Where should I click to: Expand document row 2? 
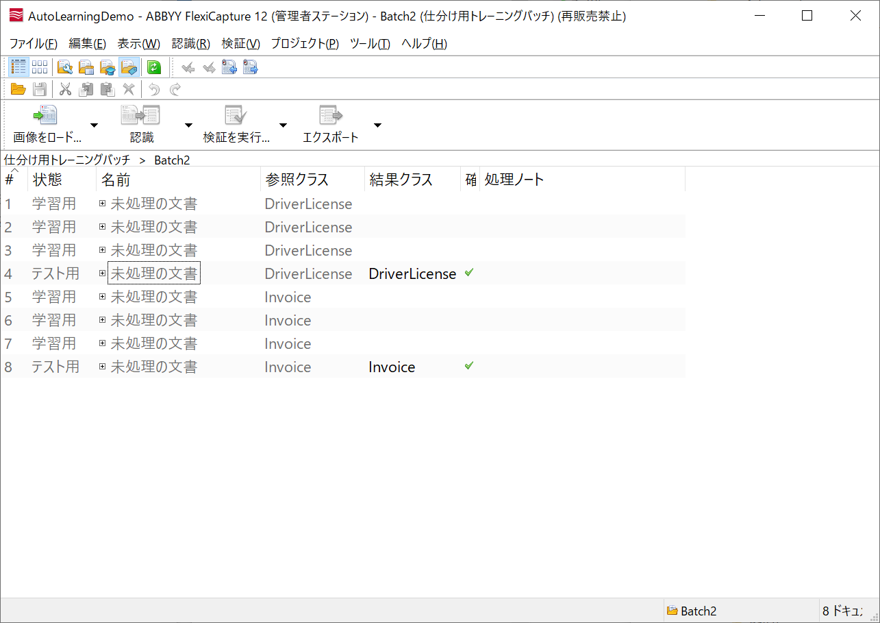pos(103,227)
